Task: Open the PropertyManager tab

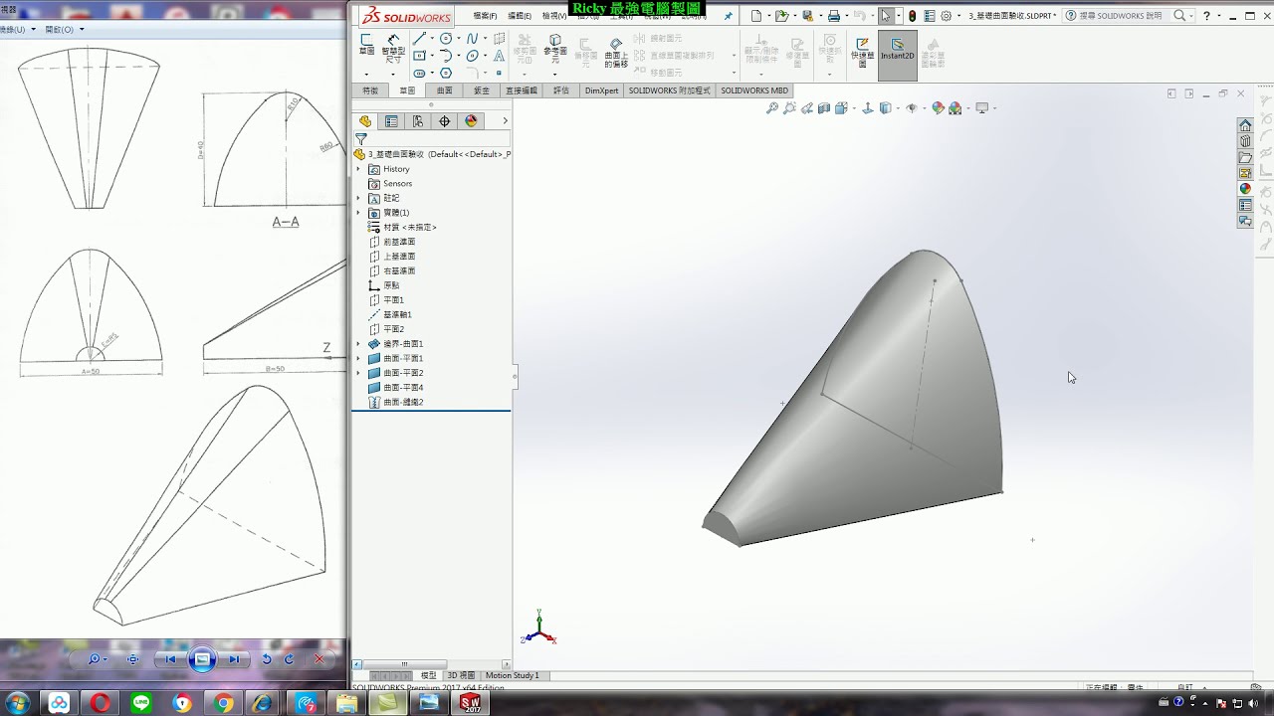Action: [x=391, y=121]
